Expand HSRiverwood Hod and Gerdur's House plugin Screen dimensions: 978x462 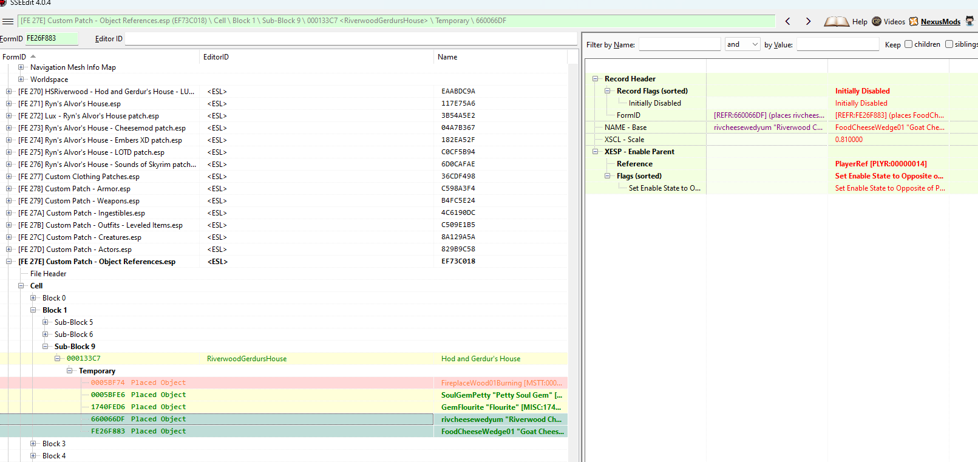click(x=9, y=92)
